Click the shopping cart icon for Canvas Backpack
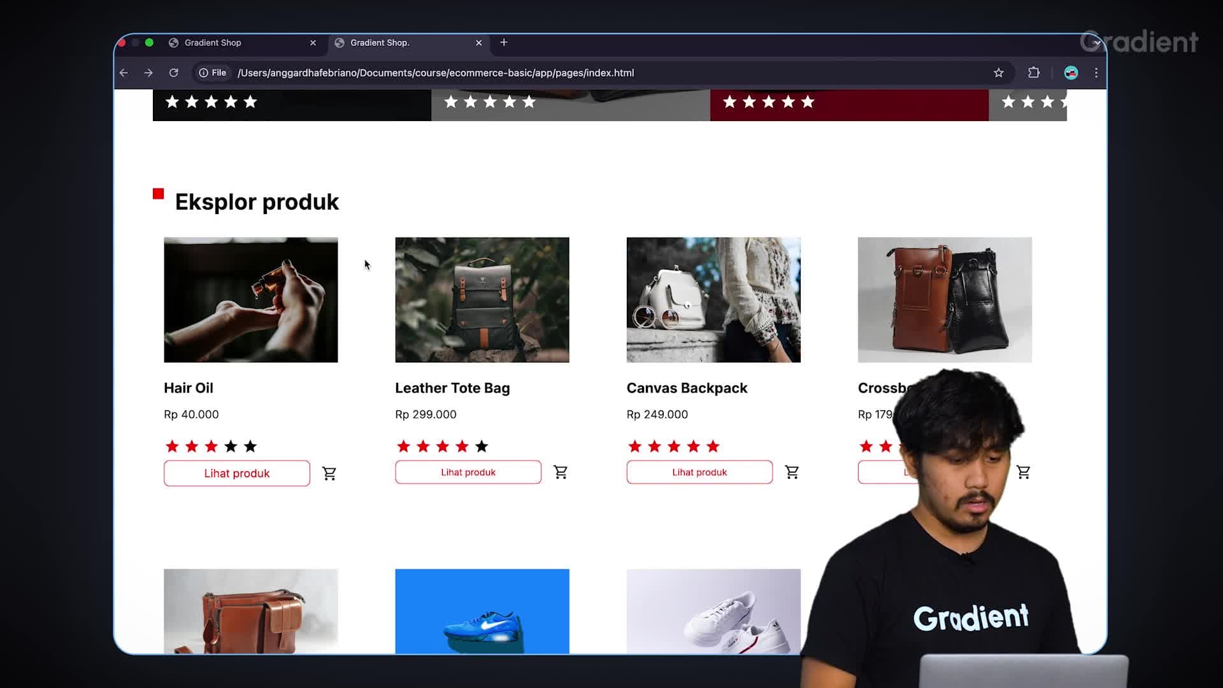This screenshot has height=688, width=1223. 791,471
